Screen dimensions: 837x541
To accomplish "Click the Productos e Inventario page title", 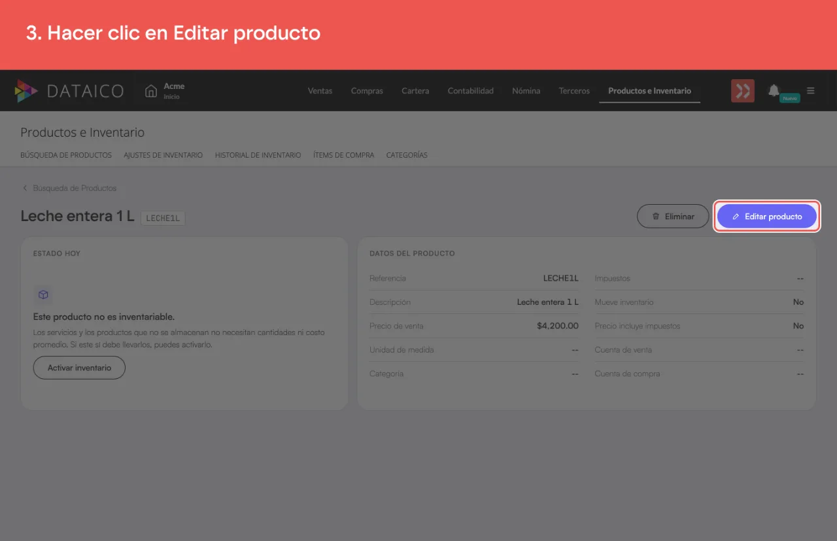I will pos(82,133).
